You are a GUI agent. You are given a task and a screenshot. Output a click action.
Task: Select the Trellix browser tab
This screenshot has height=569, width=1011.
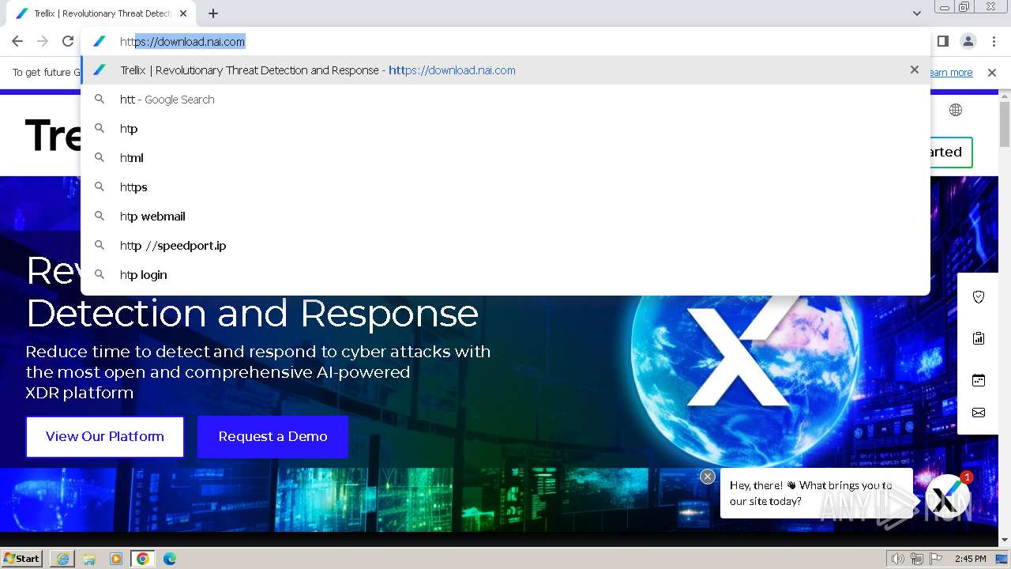click(101, 13)
